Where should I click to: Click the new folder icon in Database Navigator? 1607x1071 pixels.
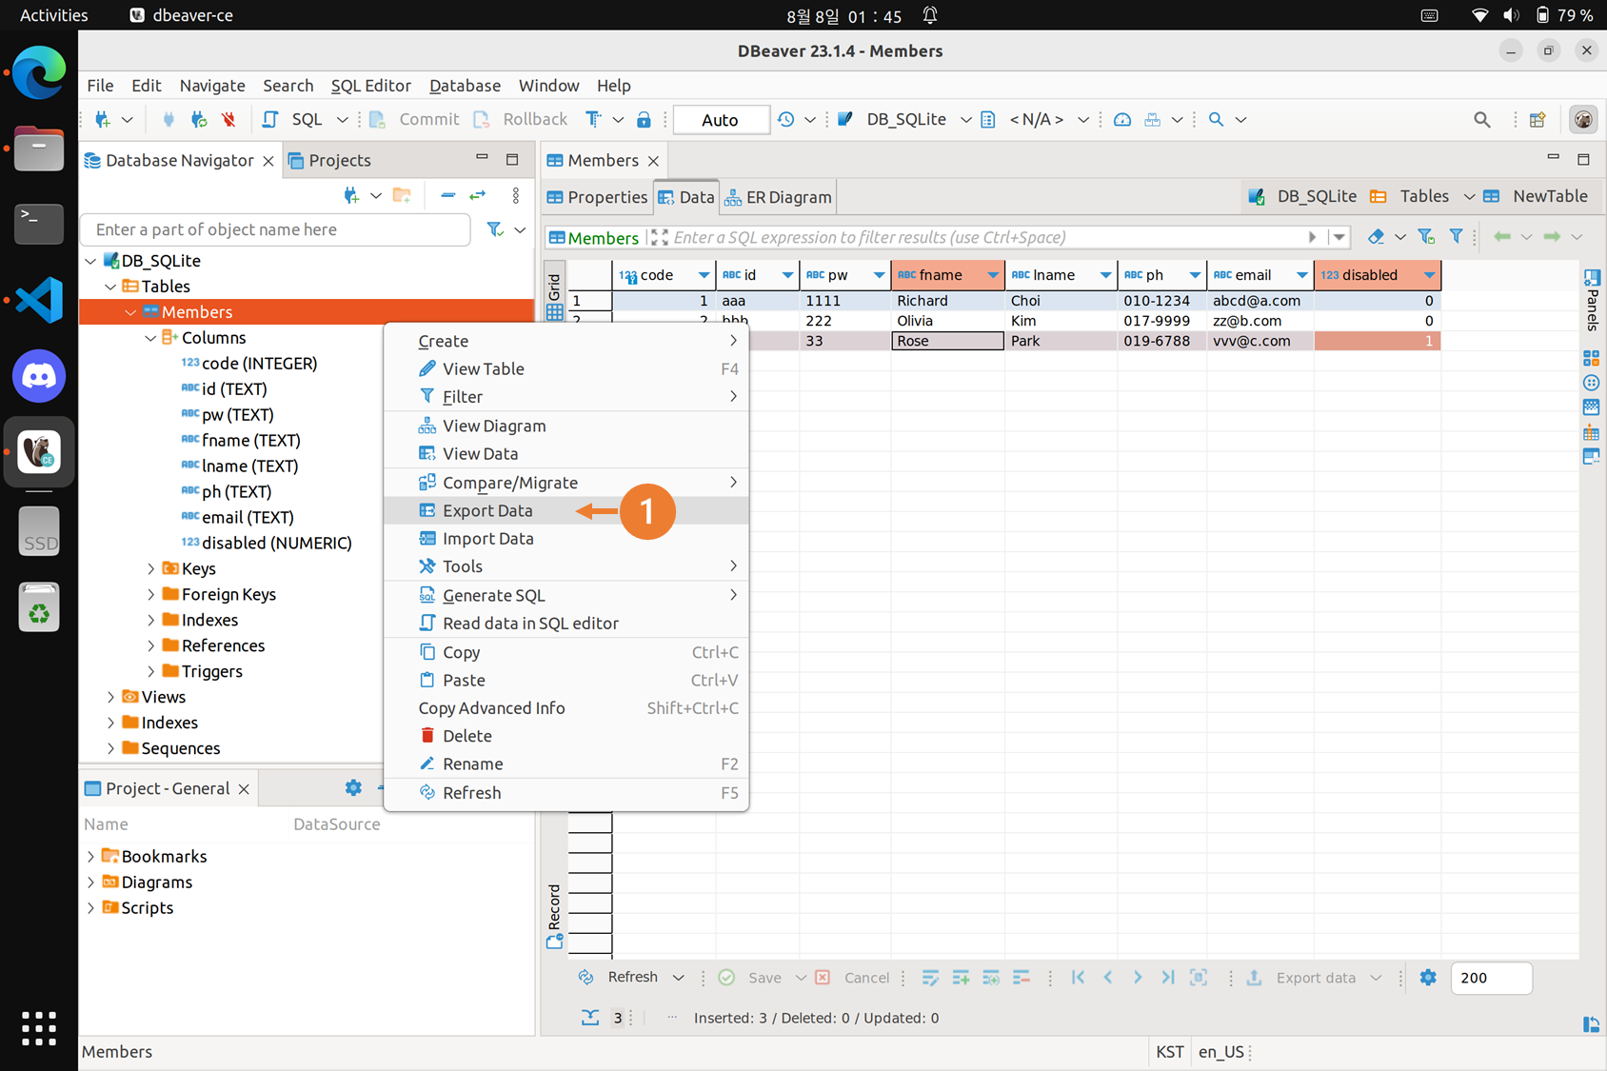click(402, 195)
